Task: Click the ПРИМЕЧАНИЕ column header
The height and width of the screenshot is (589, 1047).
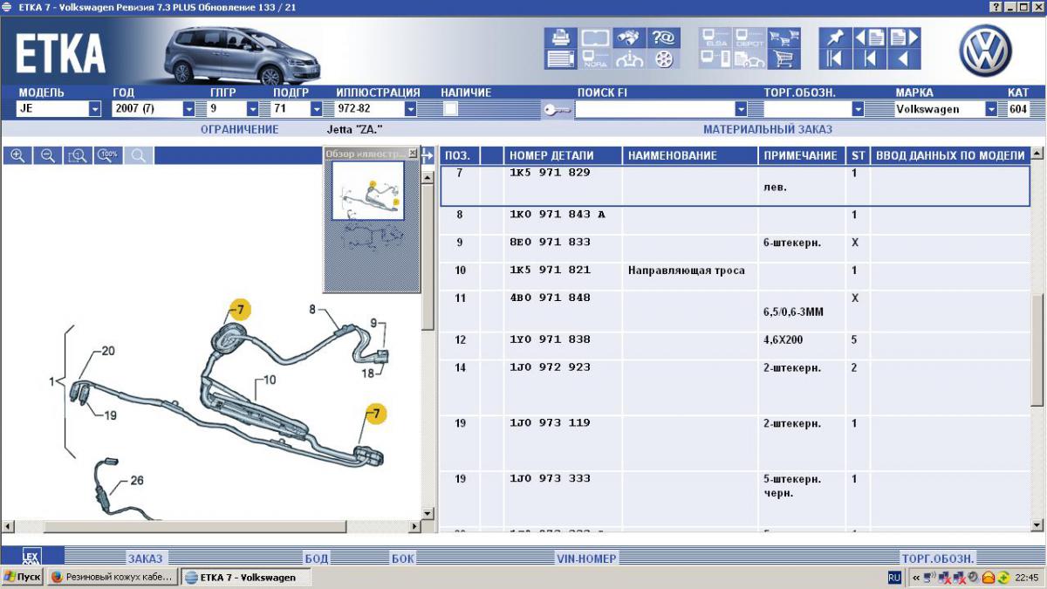Action: (x=800, y=155)
